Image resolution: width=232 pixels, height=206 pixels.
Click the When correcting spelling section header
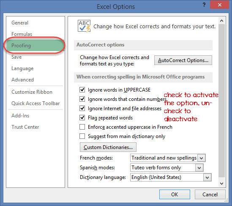143,77
